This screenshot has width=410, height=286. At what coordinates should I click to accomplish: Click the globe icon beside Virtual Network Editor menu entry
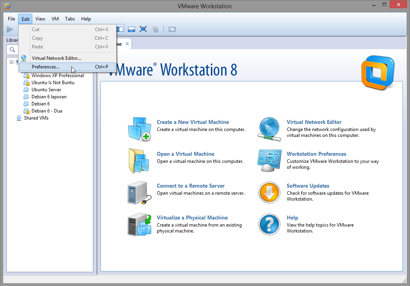point(24,58)
